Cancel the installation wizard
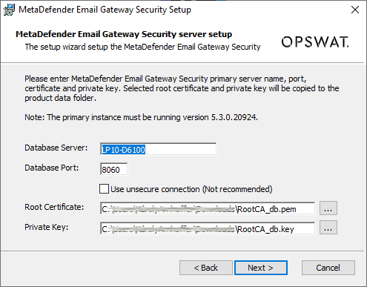This screenshot has height=287, width=367. tap(328, 268)
